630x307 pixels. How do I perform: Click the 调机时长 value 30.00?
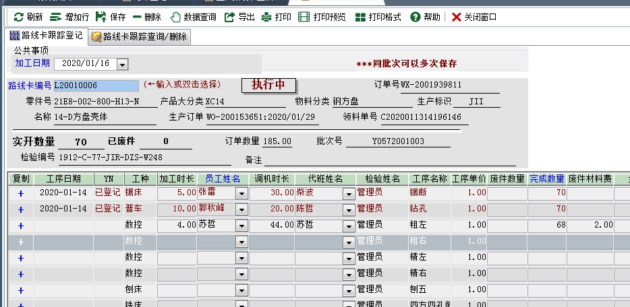283,193
